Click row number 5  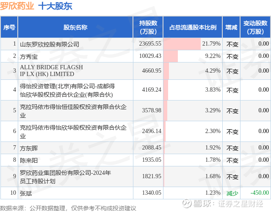15,110
